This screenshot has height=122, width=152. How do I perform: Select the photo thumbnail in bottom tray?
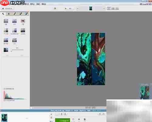[x=4, y=118]
